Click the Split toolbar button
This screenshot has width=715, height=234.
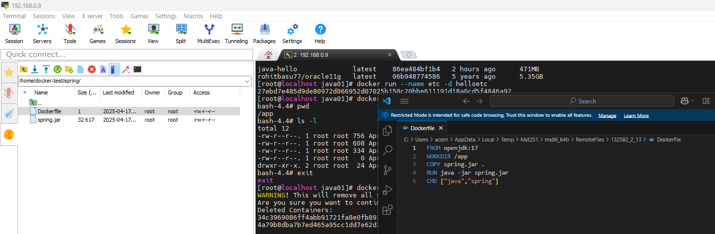click(x=181, y=34)
